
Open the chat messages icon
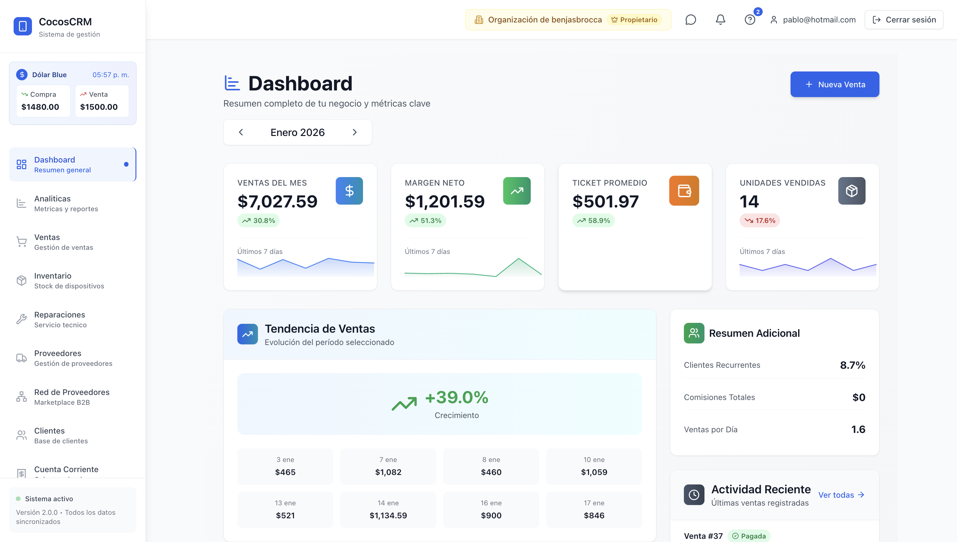point(691,20)
